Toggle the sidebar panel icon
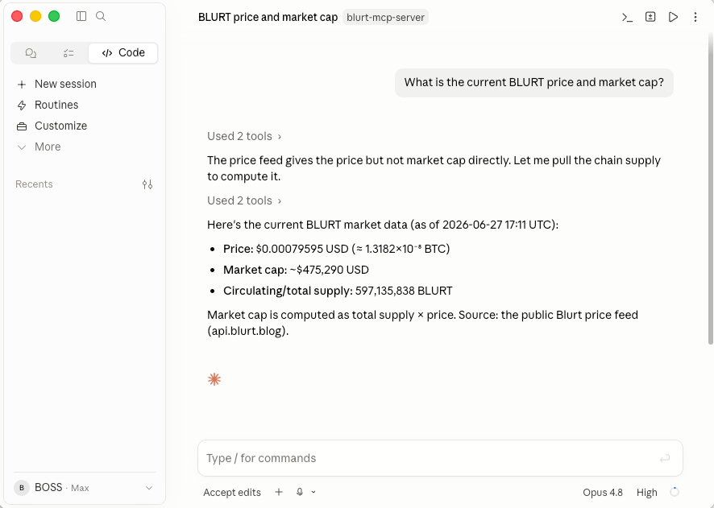714x508 pixels. click(x=81, y=16)
